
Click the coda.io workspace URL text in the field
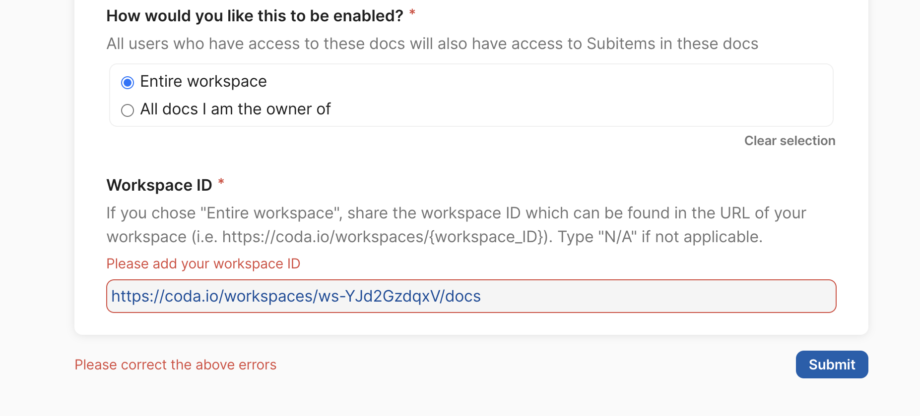[x=296, y=296]
